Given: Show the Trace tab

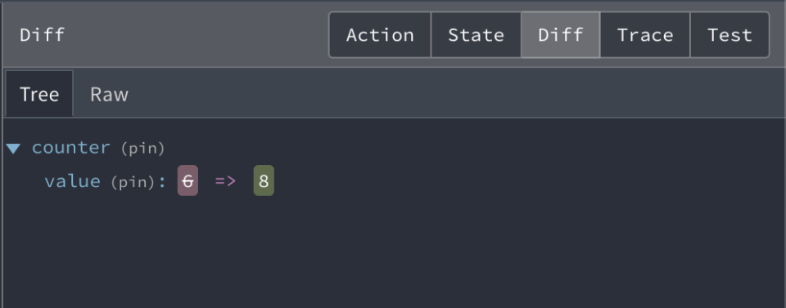Looking at the screenshot, I should 645,35.
